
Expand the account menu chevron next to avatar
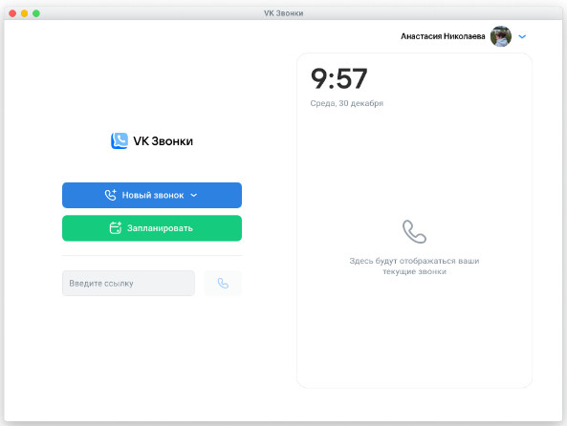pos(522,36)
